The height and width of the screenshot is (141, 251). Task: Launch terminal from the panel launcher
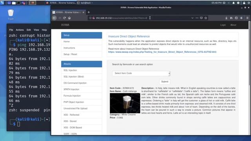coord(18,3)
